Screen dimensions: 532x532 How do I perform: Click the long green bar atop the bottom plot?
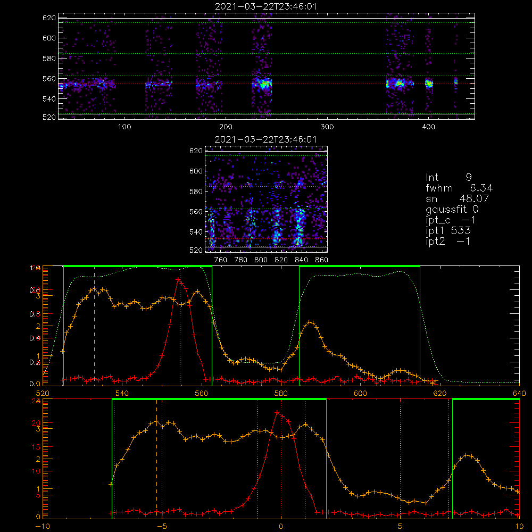[x=219, y=399]
